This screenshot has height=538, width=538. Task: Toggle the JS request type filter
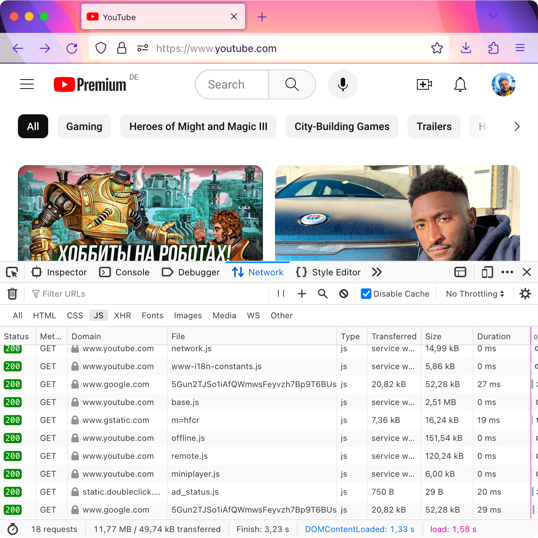pos(99,316)
